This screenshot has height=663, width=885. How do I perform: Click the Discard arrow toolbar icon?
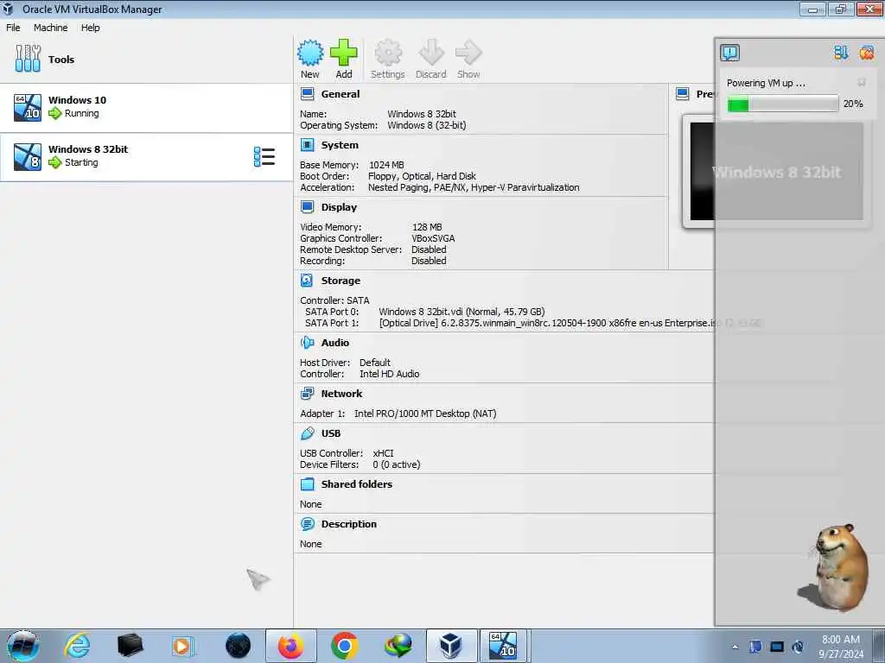(431, 53)
